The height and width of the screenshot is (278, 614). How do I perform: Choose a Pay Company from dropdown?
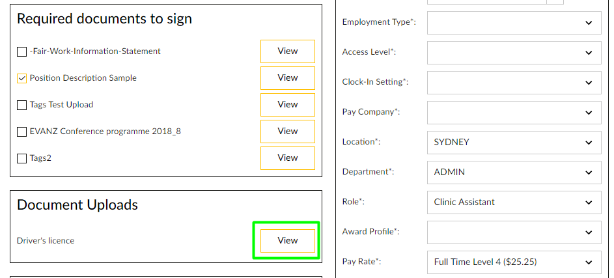click(x=514, y=112)
